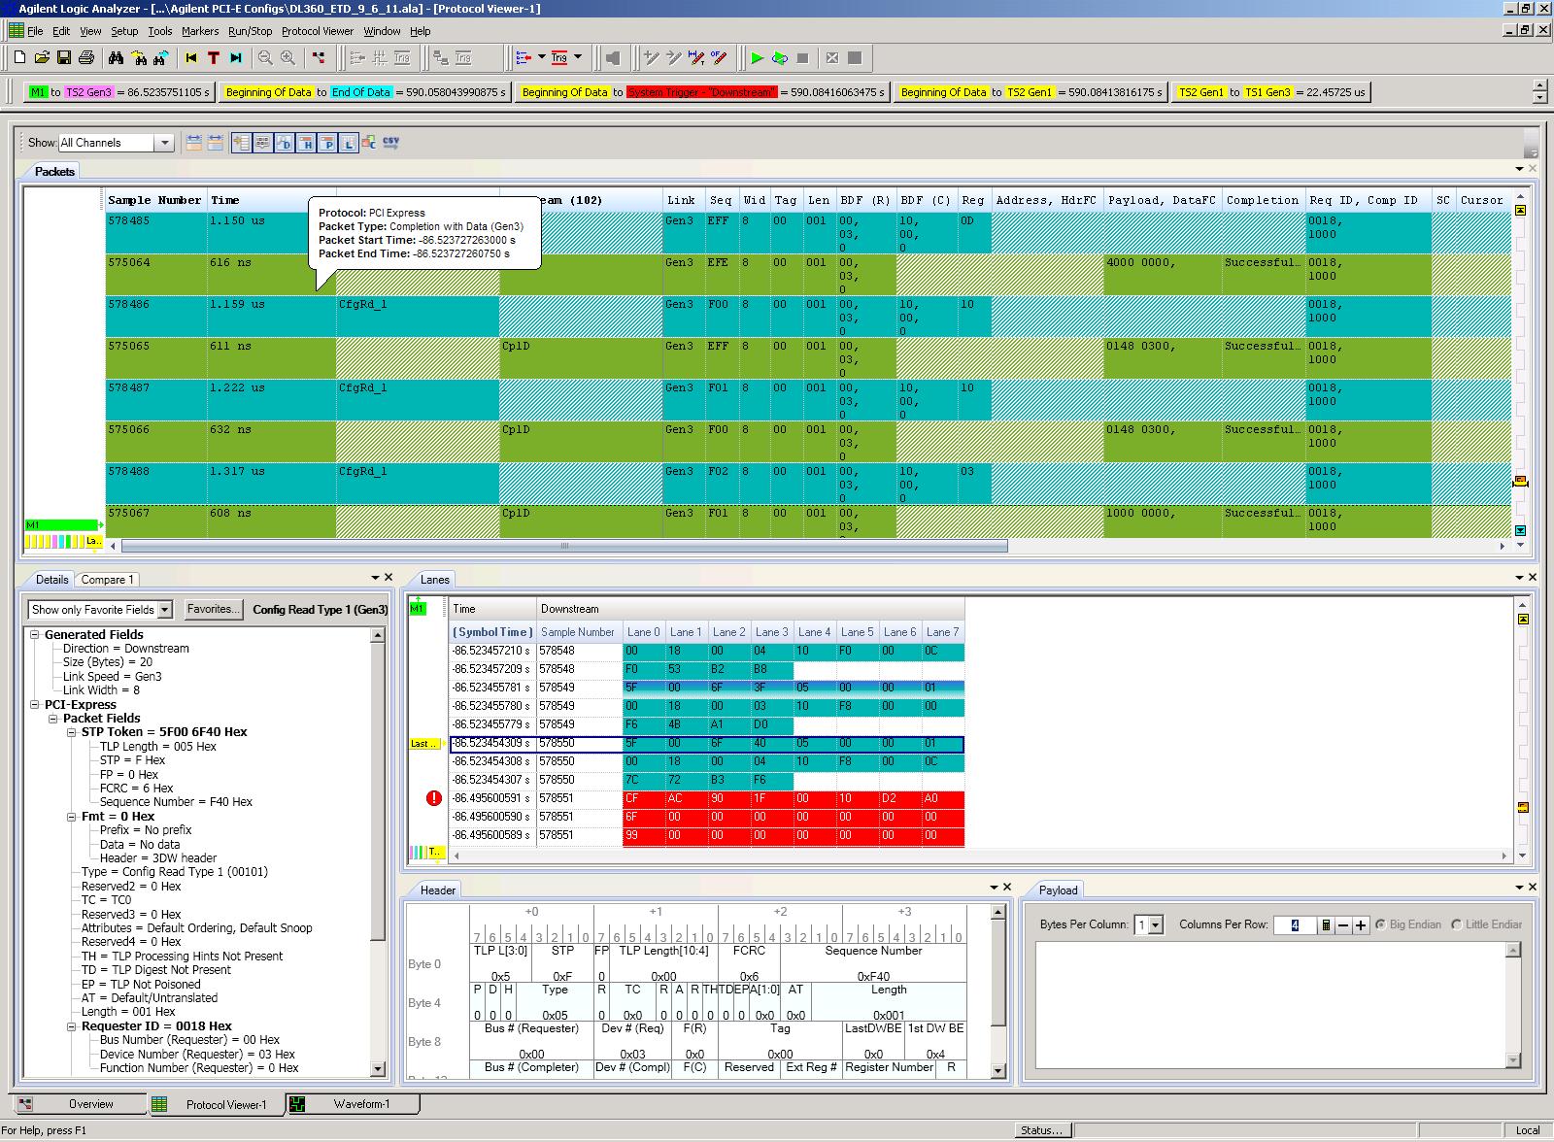Screen dimensions: 1554x1142
Task: Open the Protocol Viewer menu
Action: coord(317,31)
